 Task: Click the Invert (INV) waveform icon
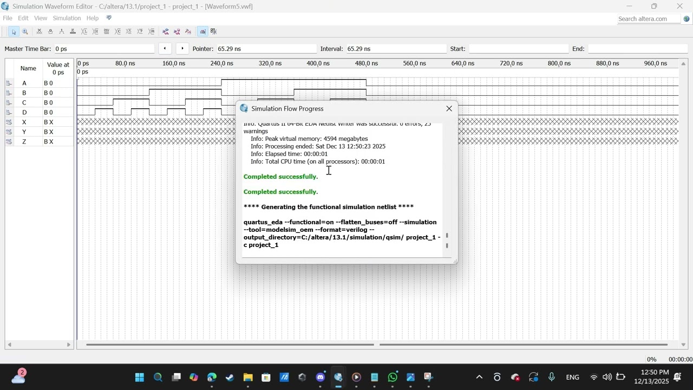107,31
